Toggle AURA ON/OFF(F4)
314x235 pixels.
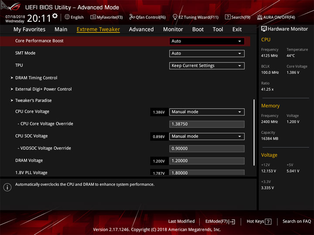tap(279, 17)
